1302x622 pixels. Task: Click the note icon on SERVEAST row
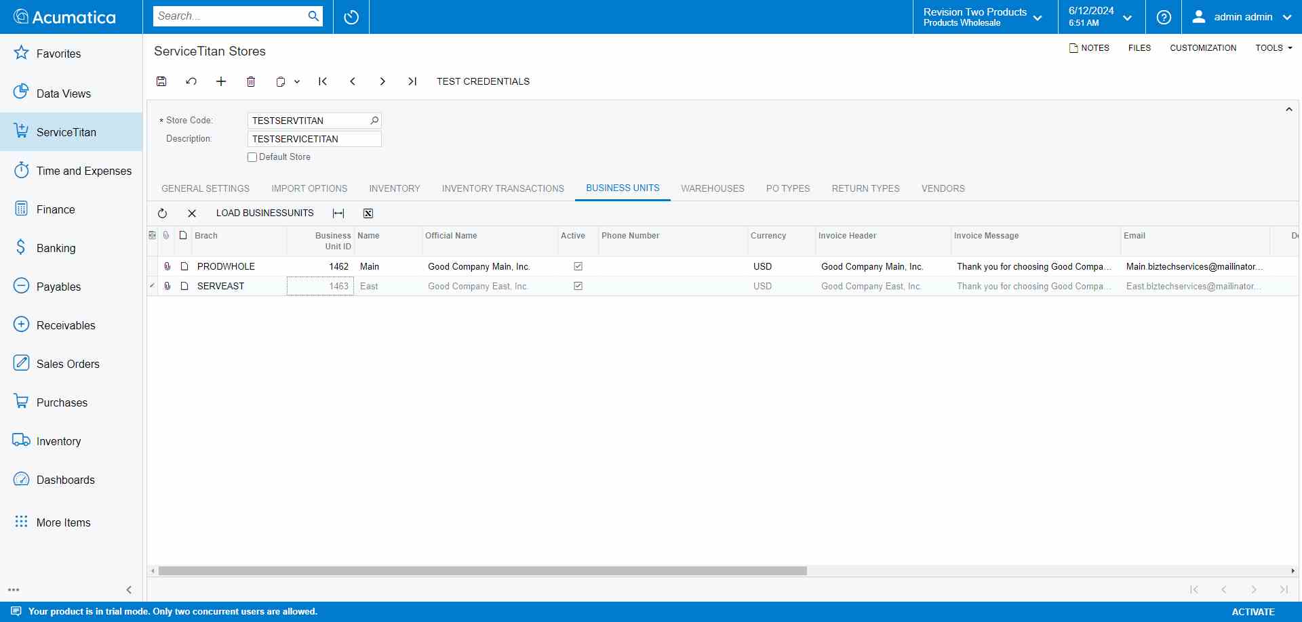click(184, 286)
